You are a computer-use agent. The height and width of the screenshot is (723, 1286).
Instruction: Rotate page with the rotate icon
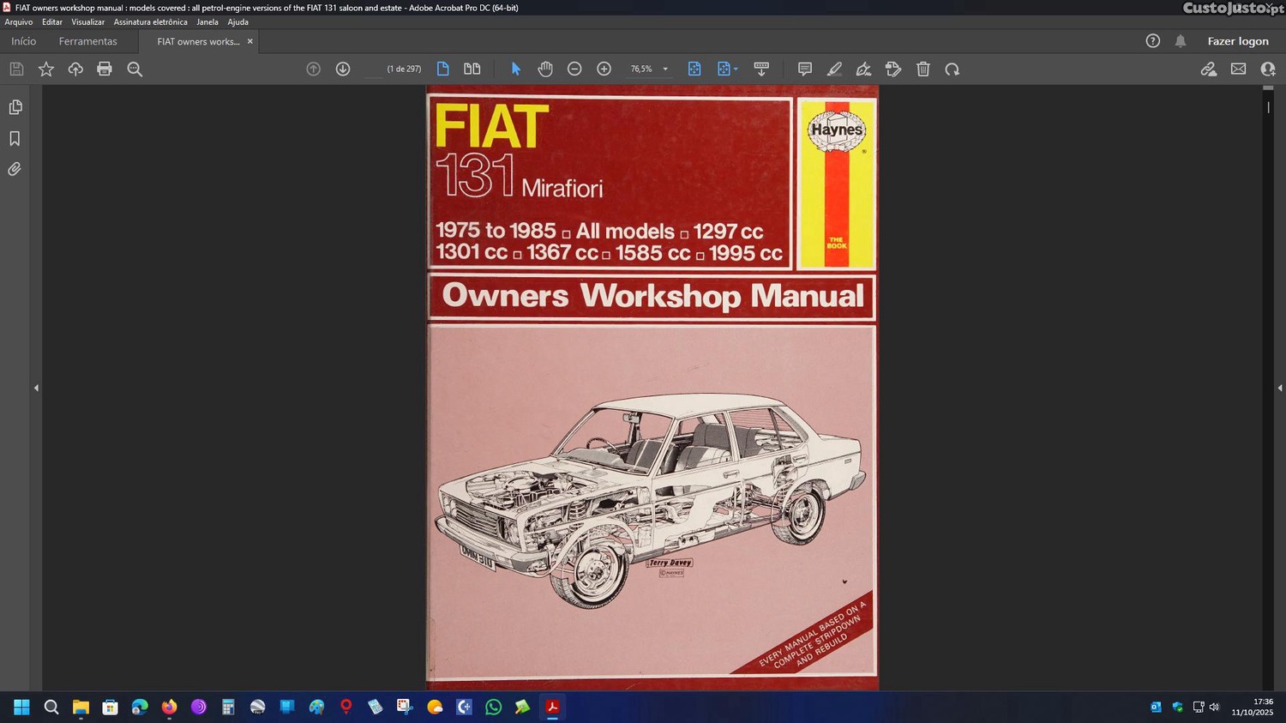point(952,69)
